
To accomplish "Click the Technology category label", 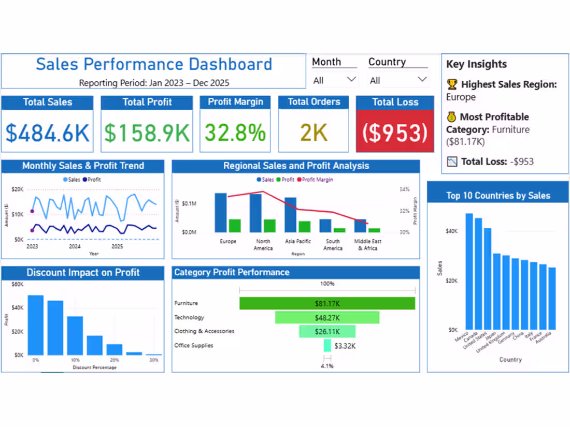I will 189,317.
